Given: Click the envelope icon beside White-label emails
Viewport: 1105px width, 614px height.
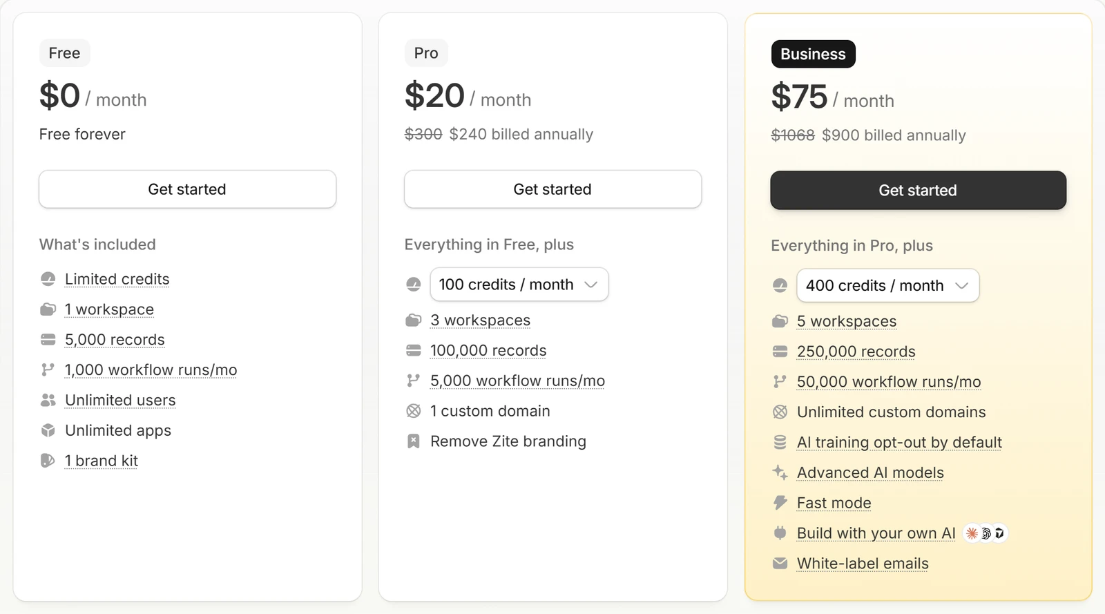Looking at the screenshot, I should pyautogui.click(x=780, y=564).
